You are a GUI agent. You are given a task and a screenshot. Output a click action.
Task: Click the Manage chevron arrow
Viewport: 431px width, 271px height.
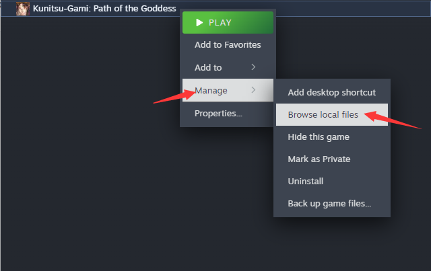point(253,90)
